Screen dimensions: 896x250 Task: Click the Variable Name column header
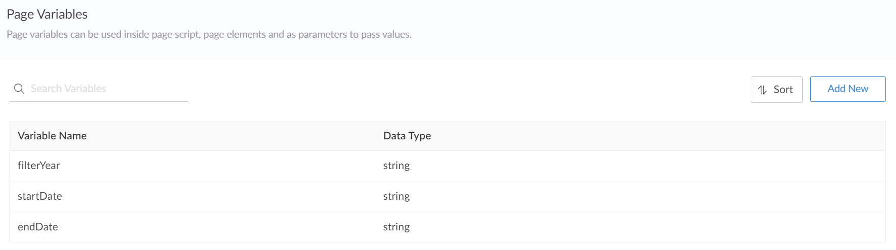pos(52,136)
